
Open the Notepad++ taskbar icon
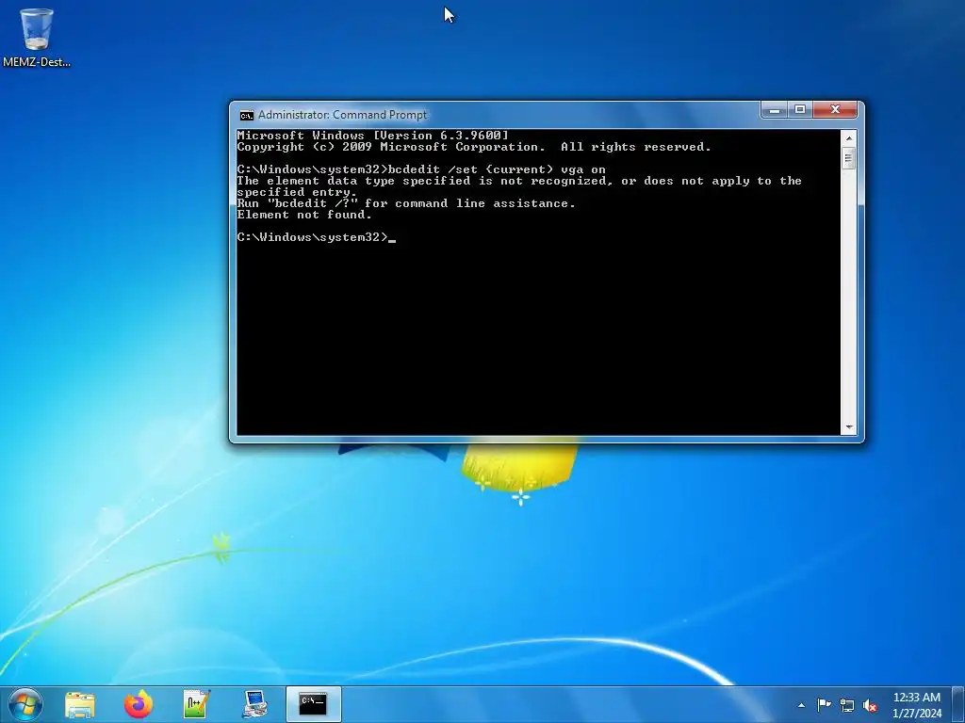[197, 704]
